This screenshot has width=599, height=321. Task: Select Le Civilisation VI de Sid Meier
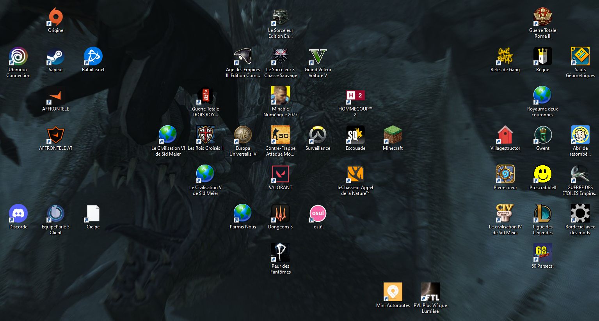168,135
